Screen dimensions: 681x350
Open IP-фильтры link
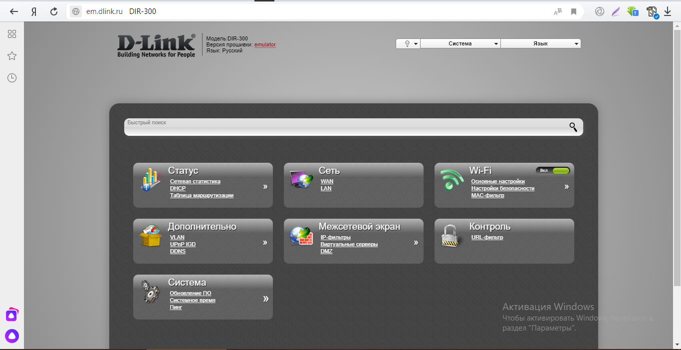coord(336,238)
